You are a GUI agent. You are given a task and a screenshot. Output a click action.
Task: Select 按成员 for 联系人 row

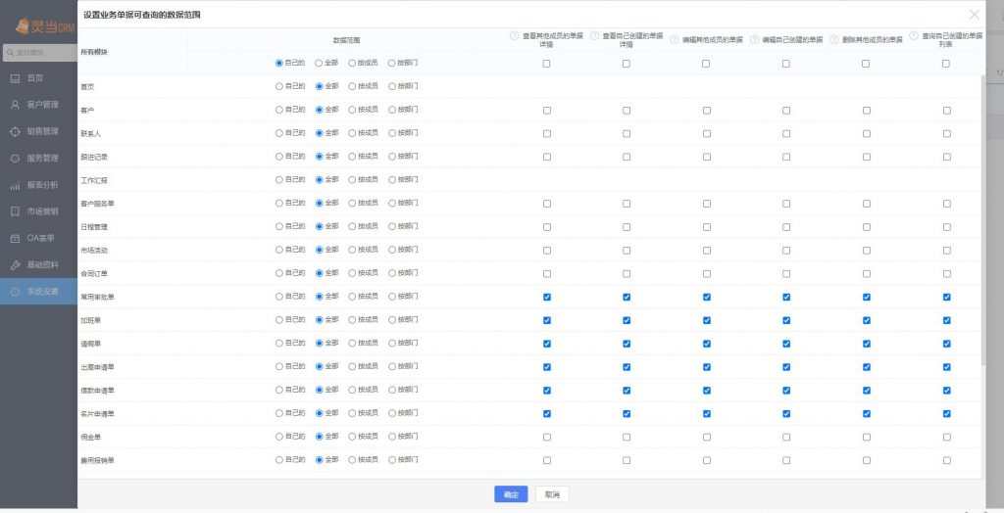coord(352,133)
